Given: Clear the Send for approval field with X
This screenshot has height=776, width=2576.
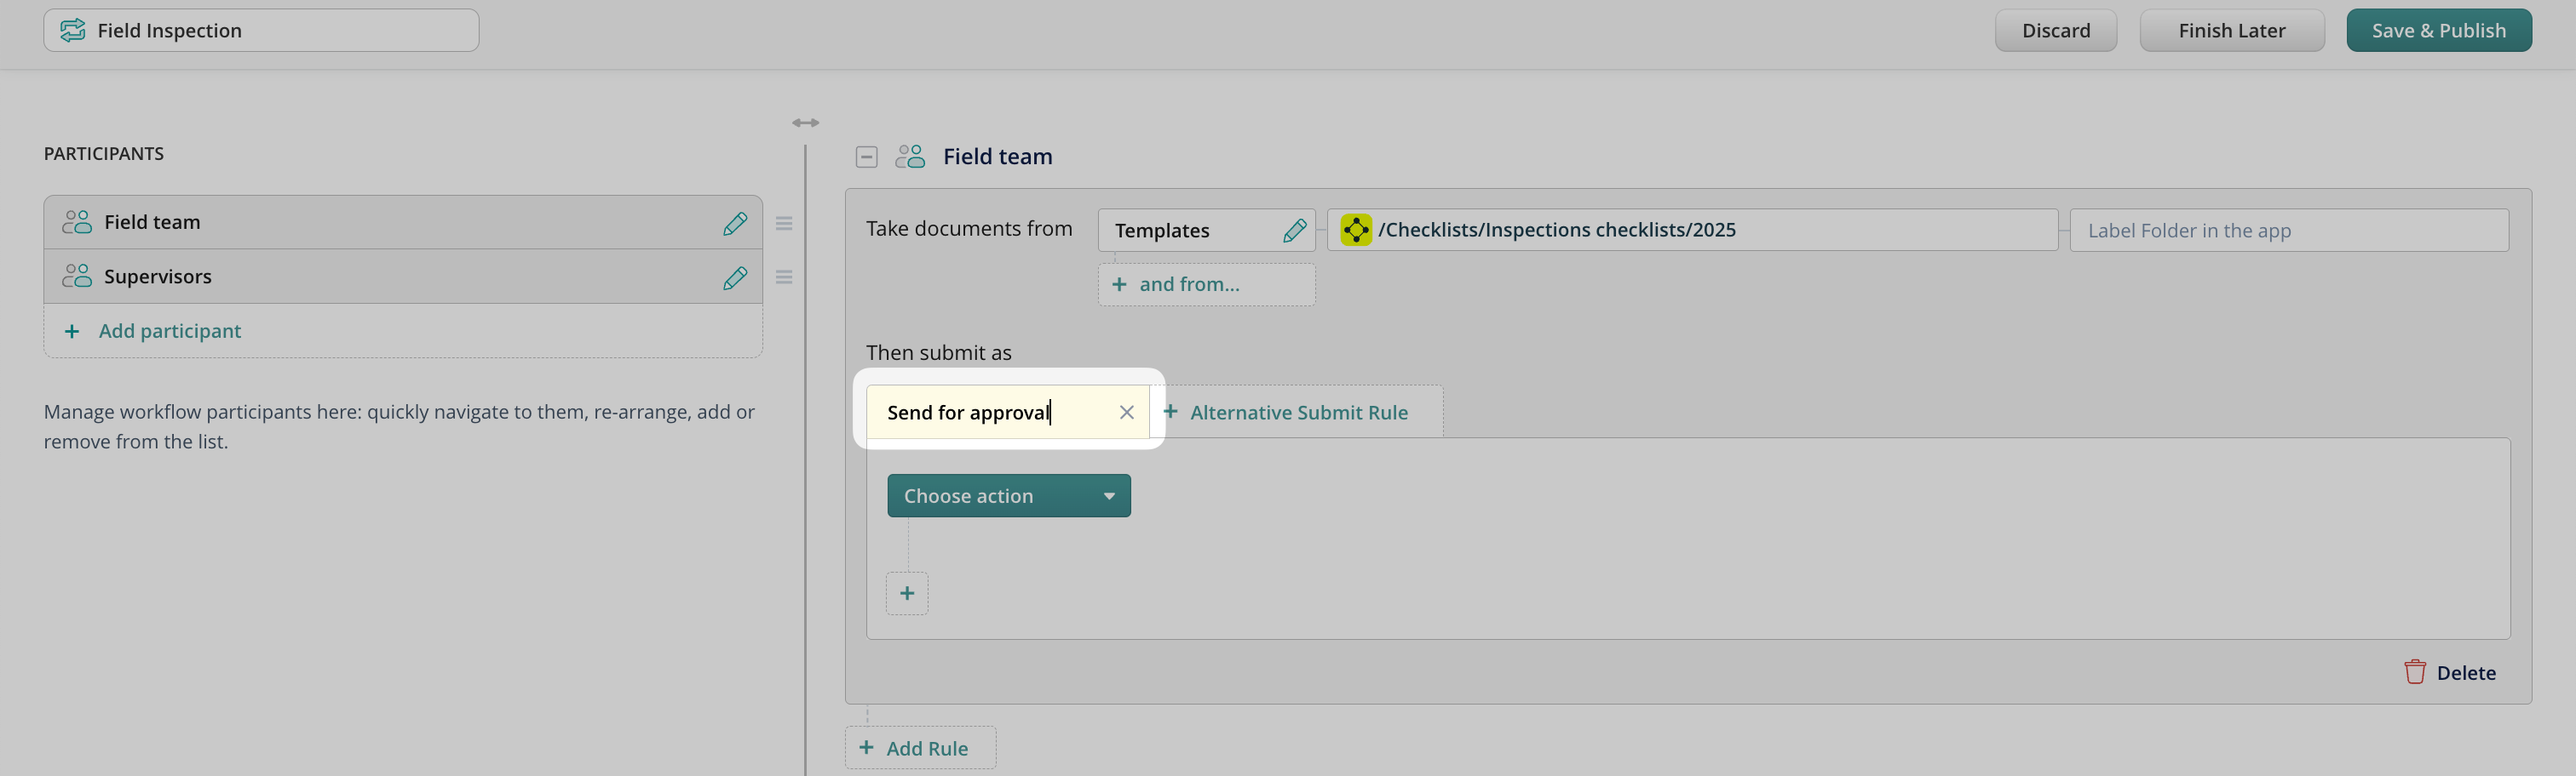Looking at the screenshot, I should click(x=1126, y=413).
